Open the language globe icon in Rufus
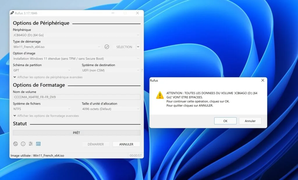The height and width of the screenshot is (180, 298). (15, 144)
